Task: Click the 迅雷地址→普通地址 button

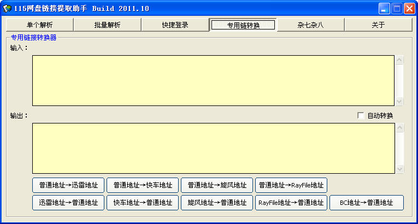Action: click(68, 203)
